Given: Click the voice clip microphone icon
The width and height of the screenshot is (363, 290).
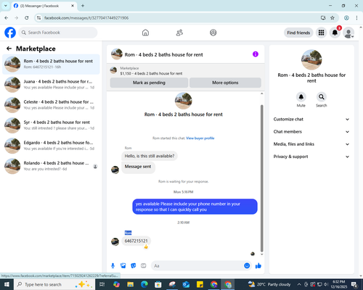Looking at the screenshot, I should 113,266.
